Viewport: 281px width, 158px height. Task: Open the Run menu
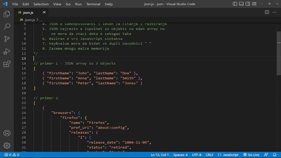pyautogui.click(x=78, y=4)
